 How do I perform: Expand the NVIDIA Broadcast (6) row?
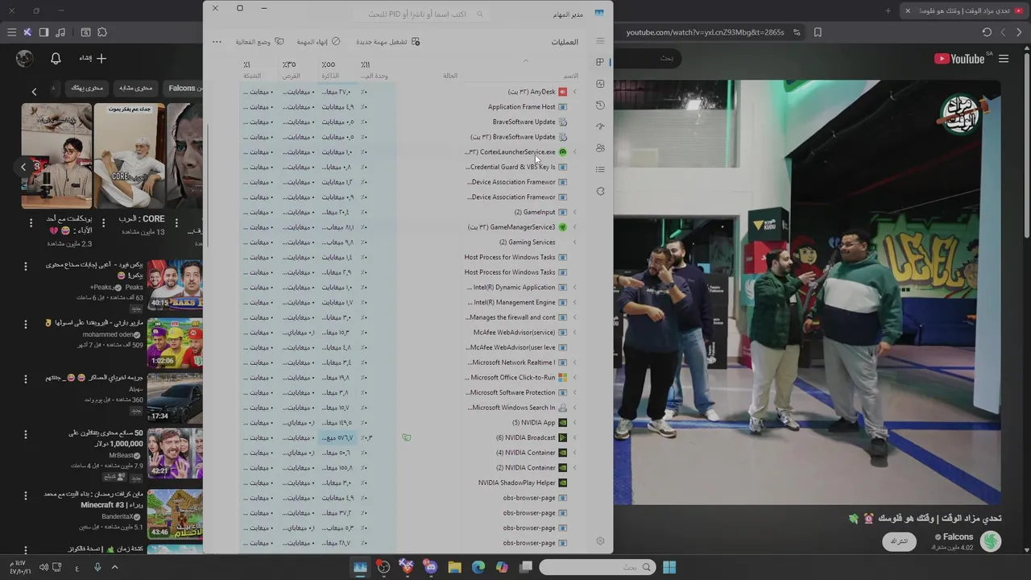(574, 437)
